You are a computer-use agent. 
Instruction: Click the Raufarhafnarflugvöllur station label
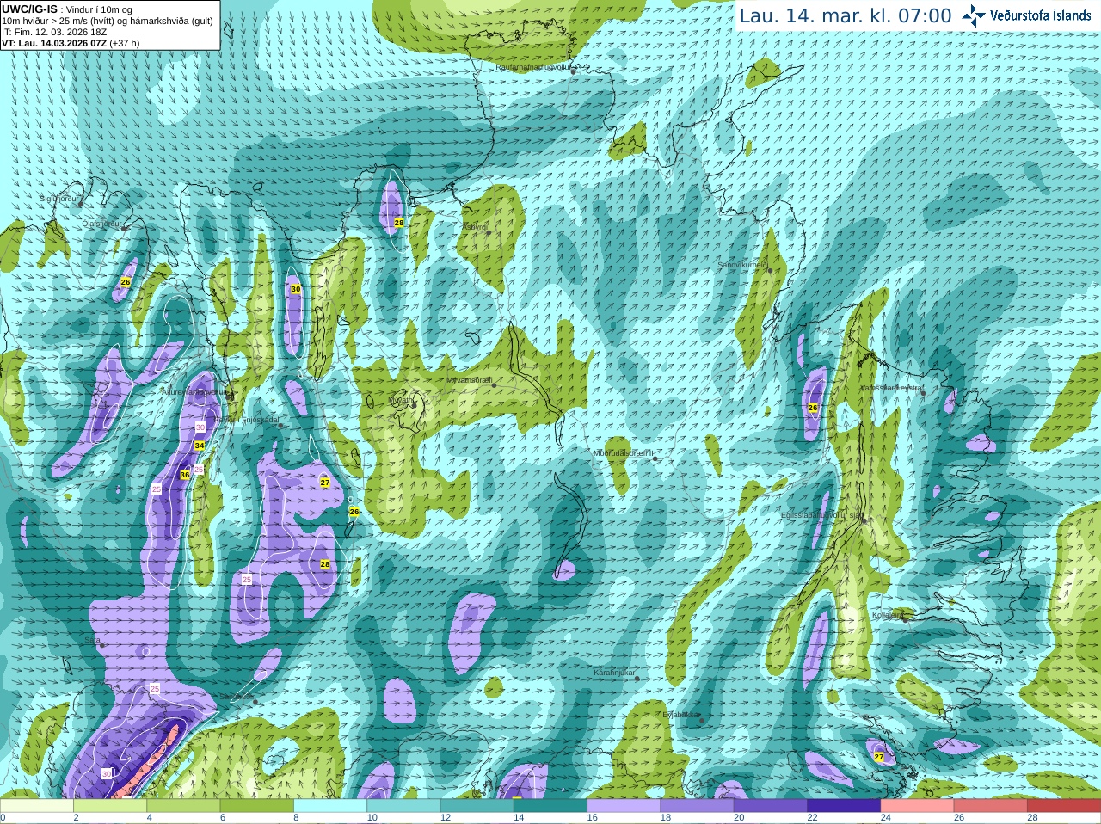click(x=533, y=66)
